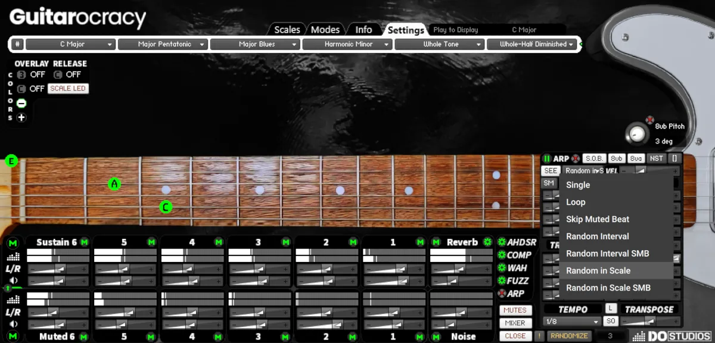The height and width of the screenshot is (343, 715).
Task: Click the Sustain row level meter icon
Action: [x=13, y=257]
